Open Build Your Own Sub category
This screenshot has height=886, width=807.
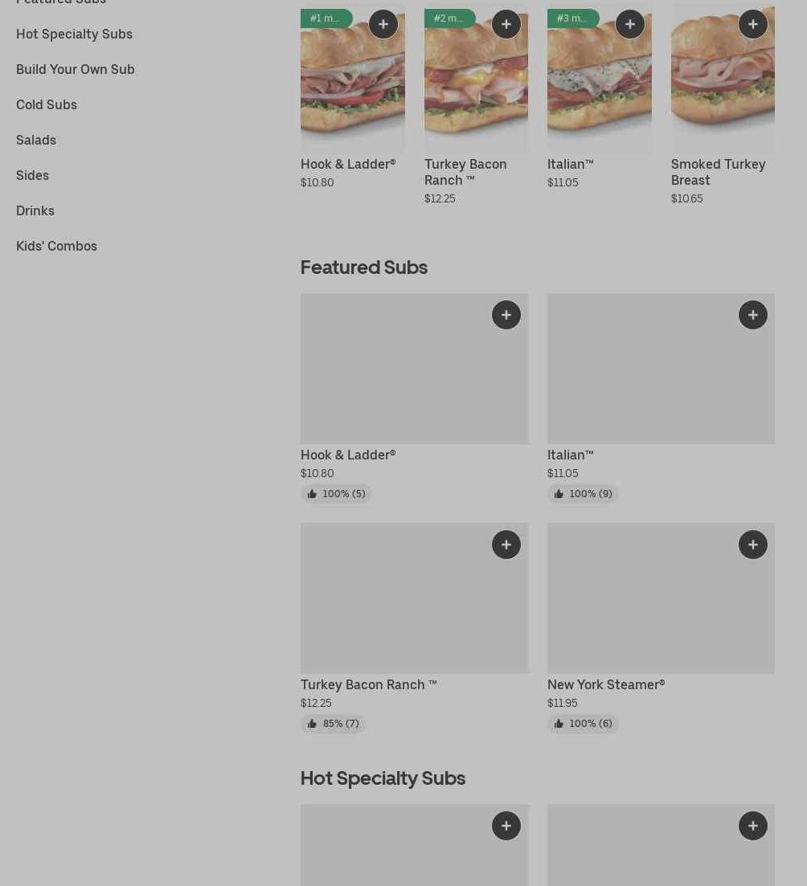(x=76, y=70)
